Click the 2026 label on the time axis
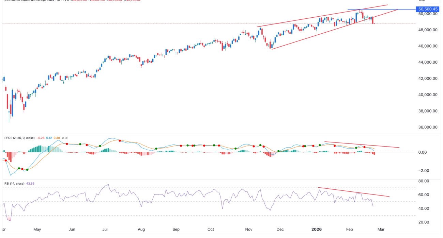The height and width of the screenshot is (238, 443). point(317,230)
